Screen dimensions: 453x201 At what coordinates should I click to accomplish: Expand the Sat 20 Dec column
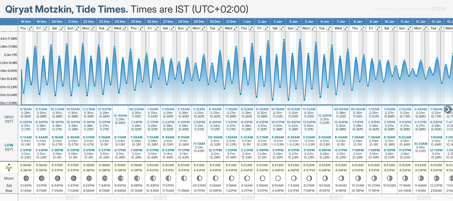click(x=62, y=28)
